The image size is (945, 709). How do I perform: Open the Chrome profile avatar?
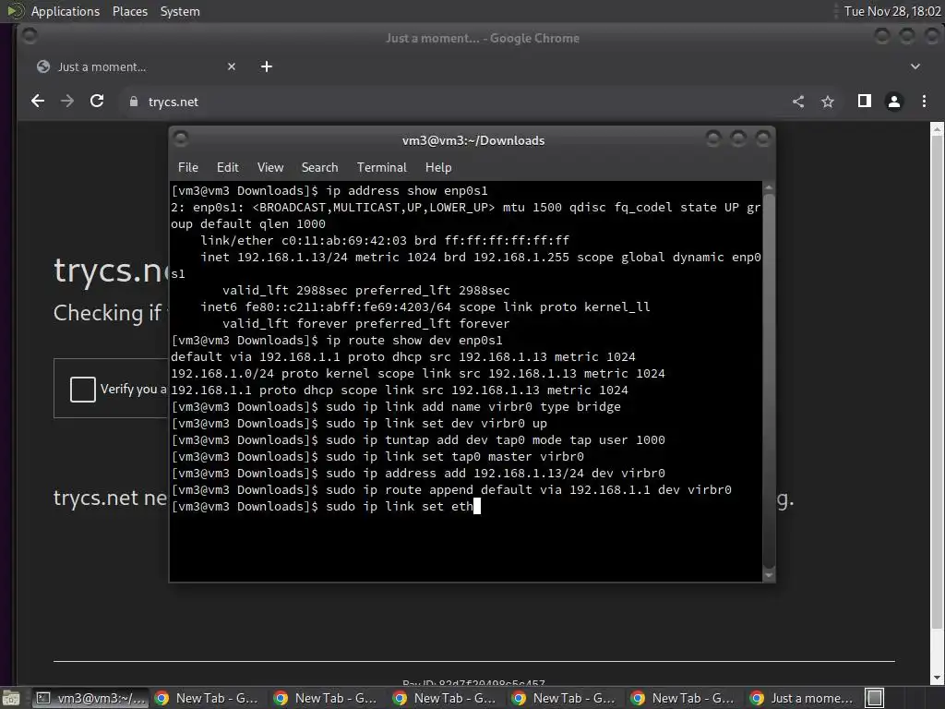click(x=894, y=102)
